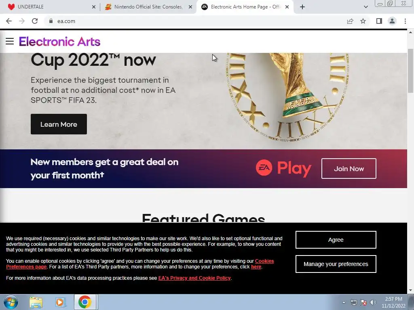This screenshot has height=310, width=414.
Task: Show hidden system tray icons
Action: pyautogui.click(x=344, y=302)
